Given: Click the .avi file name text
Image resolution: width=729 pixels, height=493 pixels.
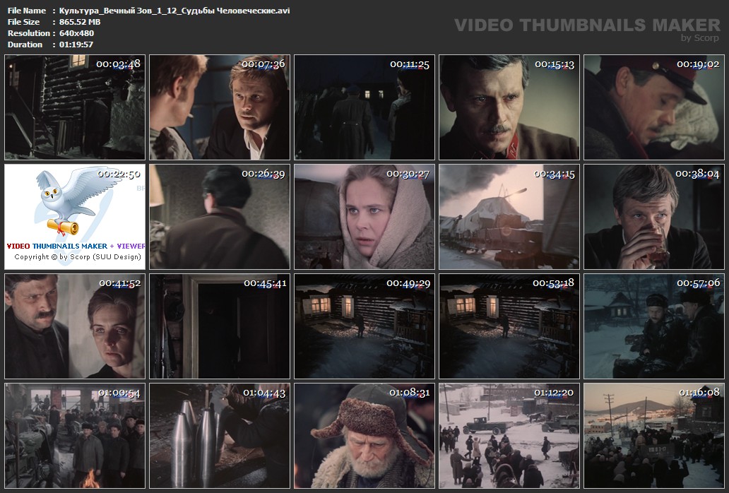Looking at the screenshot, I should 174,11.
